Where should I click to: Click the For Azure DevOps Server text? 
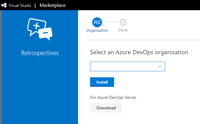coord(113,97)
